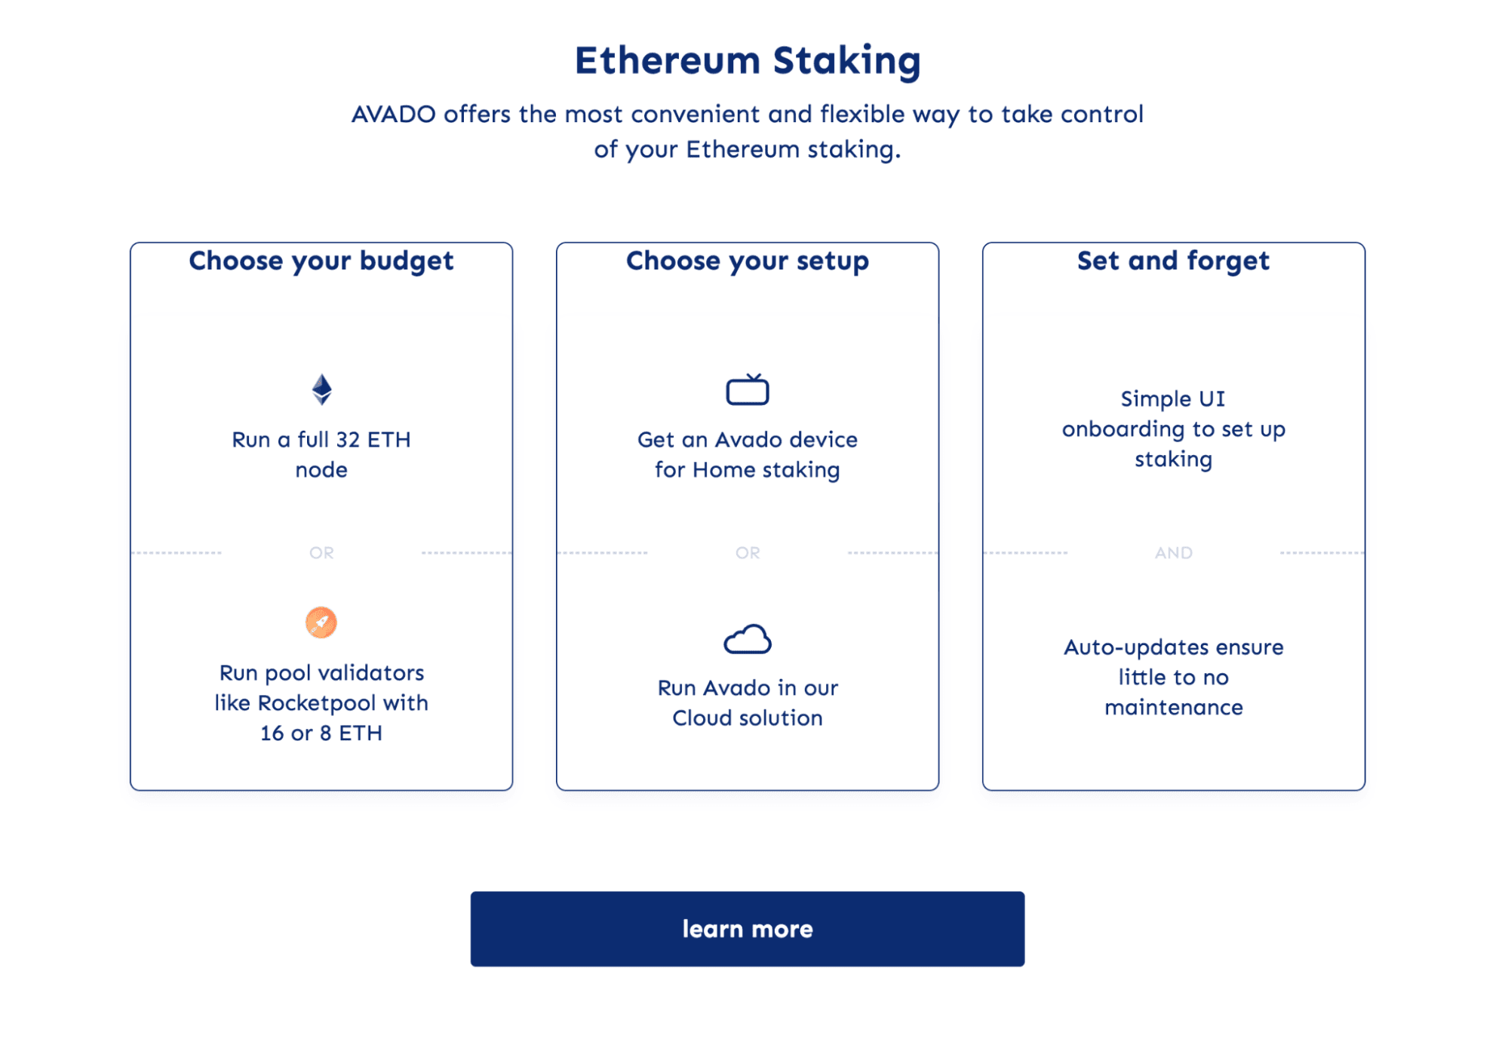Screen dimensions: 1508x1039
Task: Click Run Avado in our Cloud solution
Action: 748,702
